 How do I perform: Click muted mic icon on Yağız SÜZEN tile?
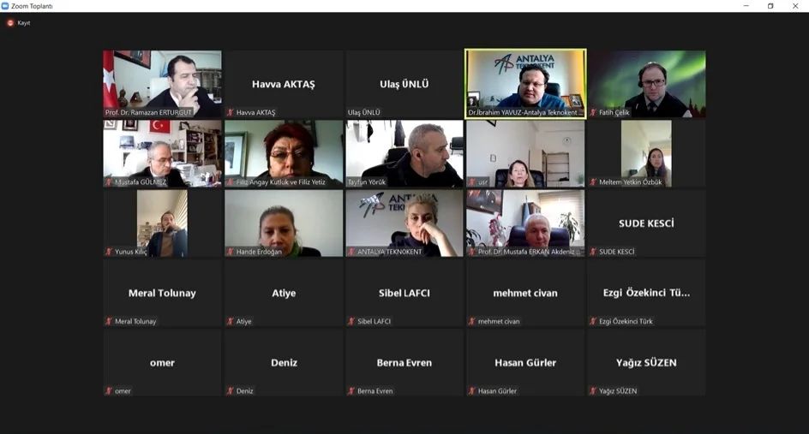pos(593,390)
